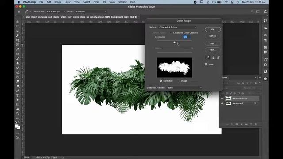Select the Eraser tool
This screenshot has height=159, width=283.
(x=18, y=72)
